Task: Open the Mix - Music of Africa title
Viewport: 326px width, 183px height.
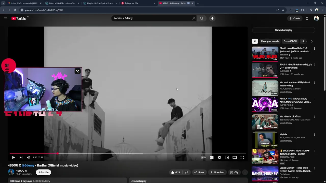Action: [x=290, y=117]
